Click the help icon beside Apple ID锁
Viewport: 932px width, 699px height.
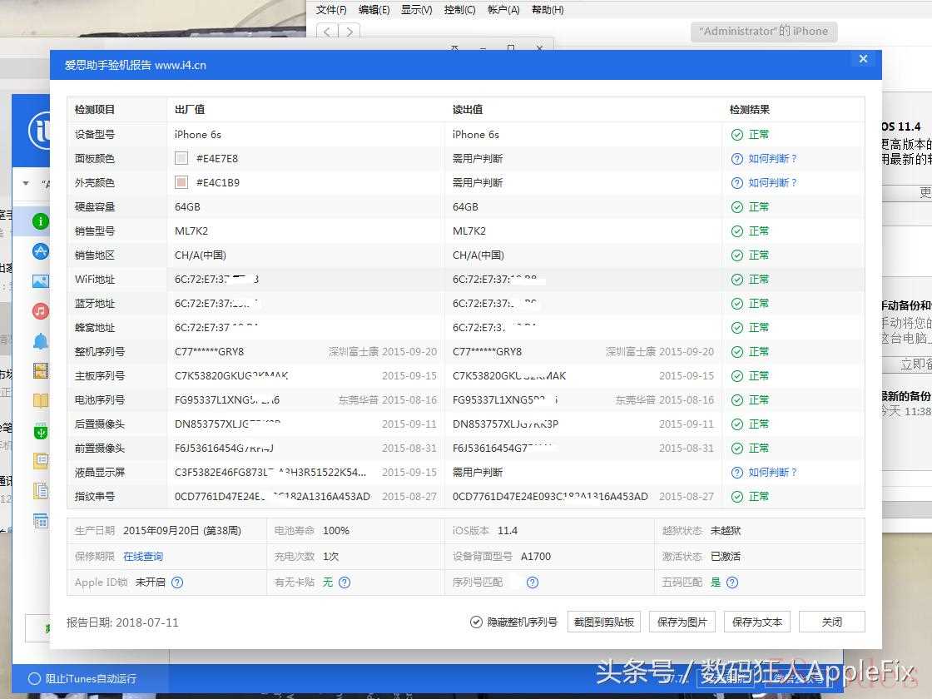176,582
